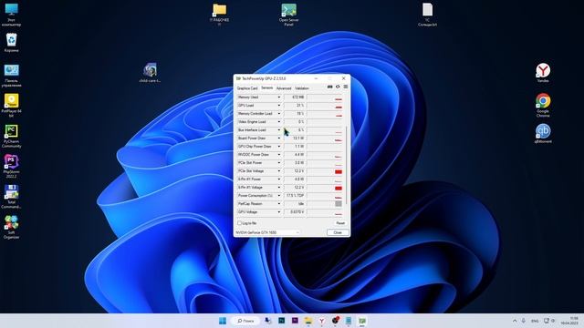Open the 8-Pin #1 Power dropdown
Screen dimensions: 584x328
[x=279, y=179]
